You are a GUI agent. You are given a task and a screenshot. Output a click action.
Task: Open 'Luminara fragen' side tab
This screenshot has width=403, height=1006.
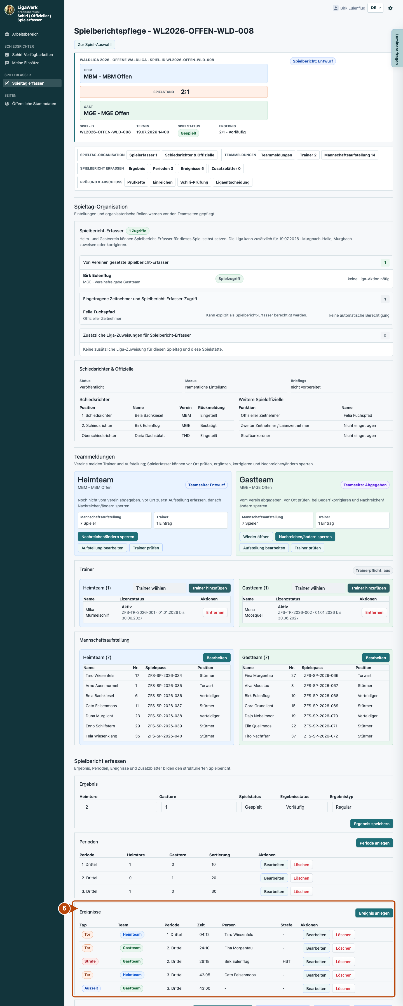point(397,48)
